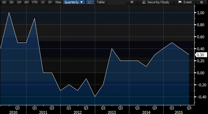Viewport: 208px width, 114px height.
Task: Click the 0.30 last value label
Action: [201, 55]
